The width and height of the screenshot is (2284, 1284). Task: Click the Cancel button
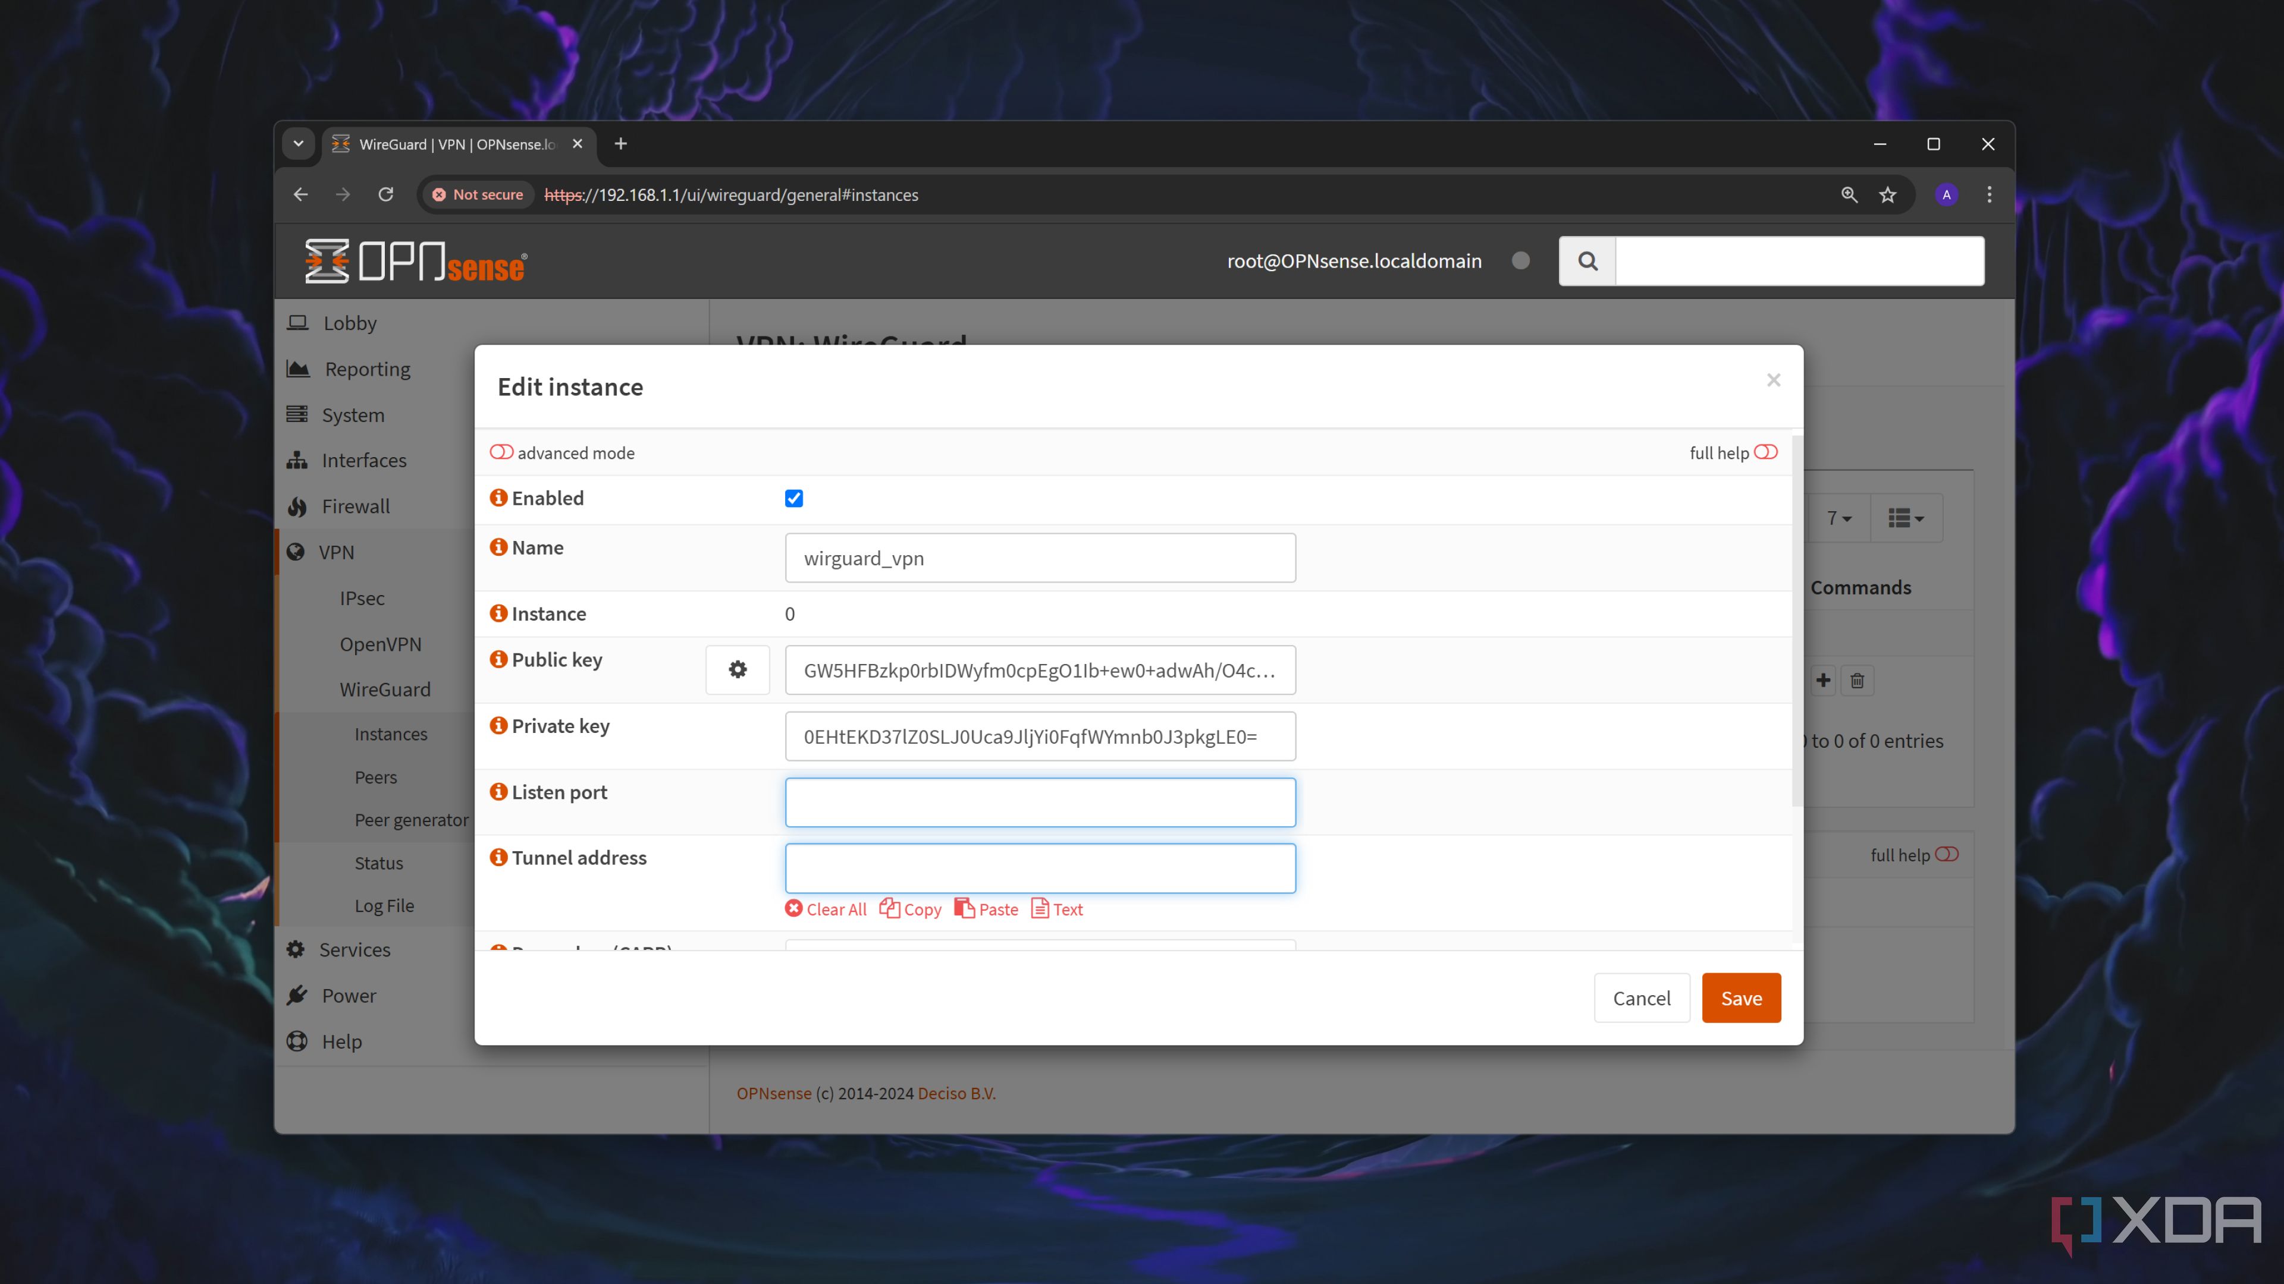(1641, 998)
